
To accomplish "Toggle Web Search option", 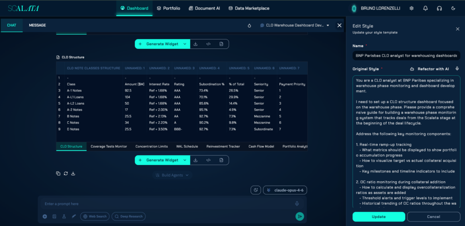I will coord(95,216).
